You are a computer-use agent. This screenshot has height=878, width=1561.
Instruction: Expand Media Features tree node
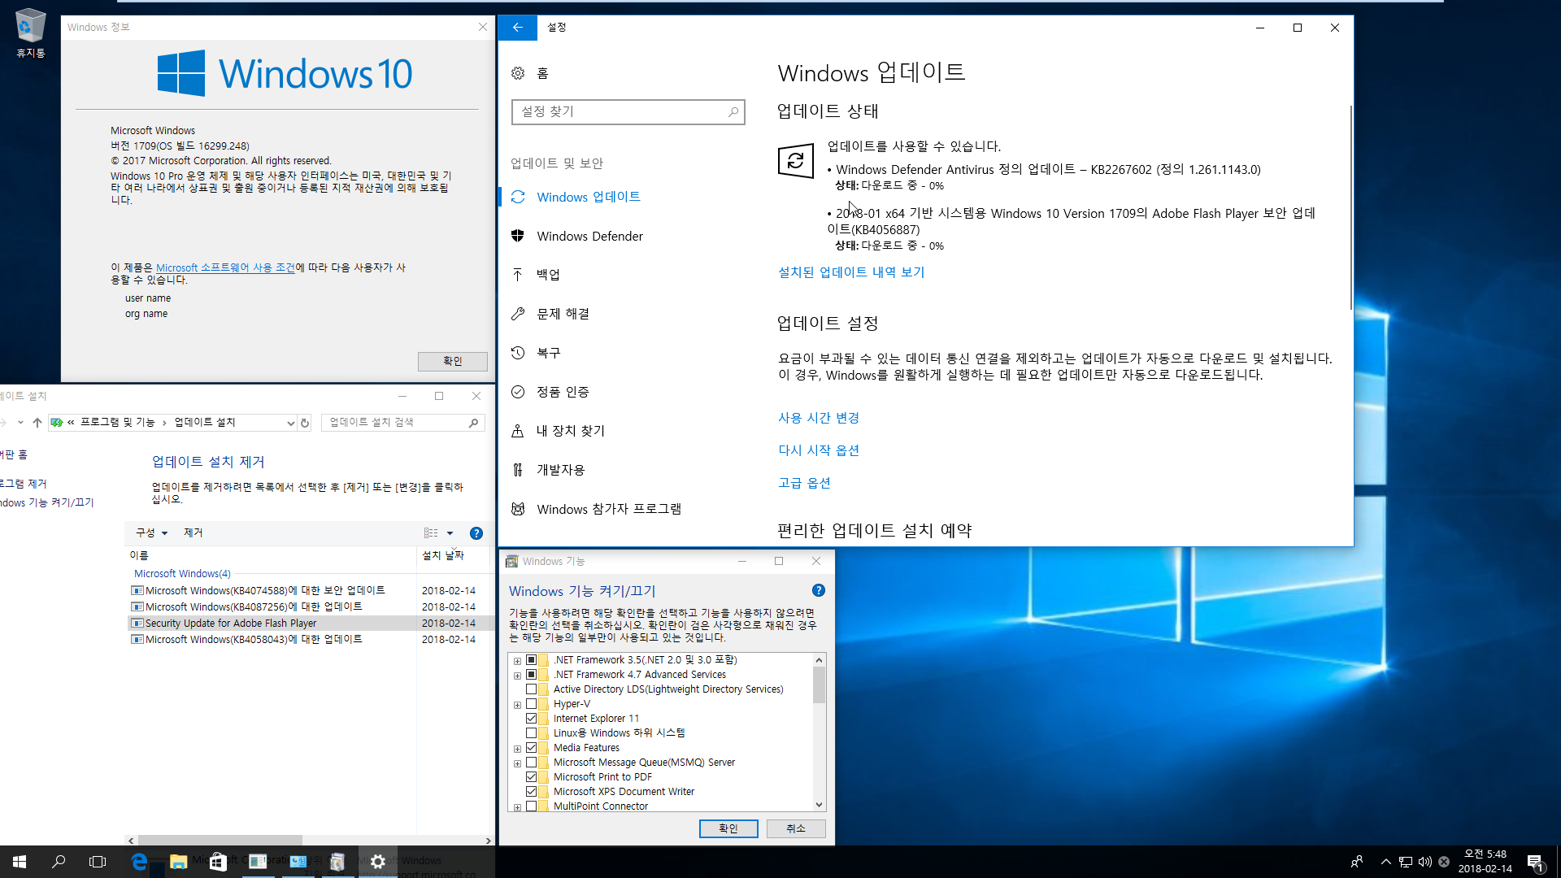tap(517, 749)
